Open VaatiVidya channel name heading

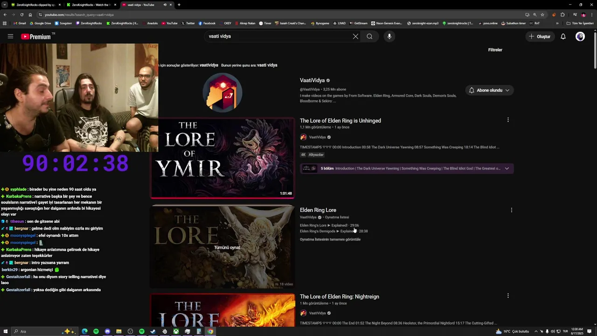point(312,80)
